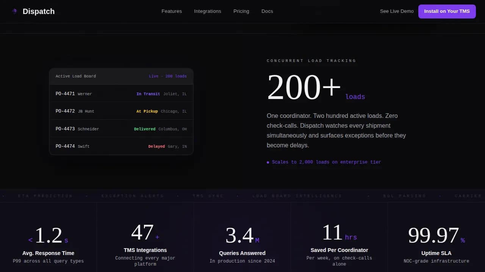Click the Delivered status label
Screen dimensions: 485x272
coord(145,129)
